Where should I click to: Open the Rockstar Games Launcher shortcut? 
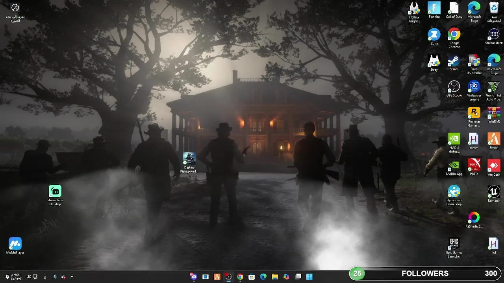[x=474, y=117]
